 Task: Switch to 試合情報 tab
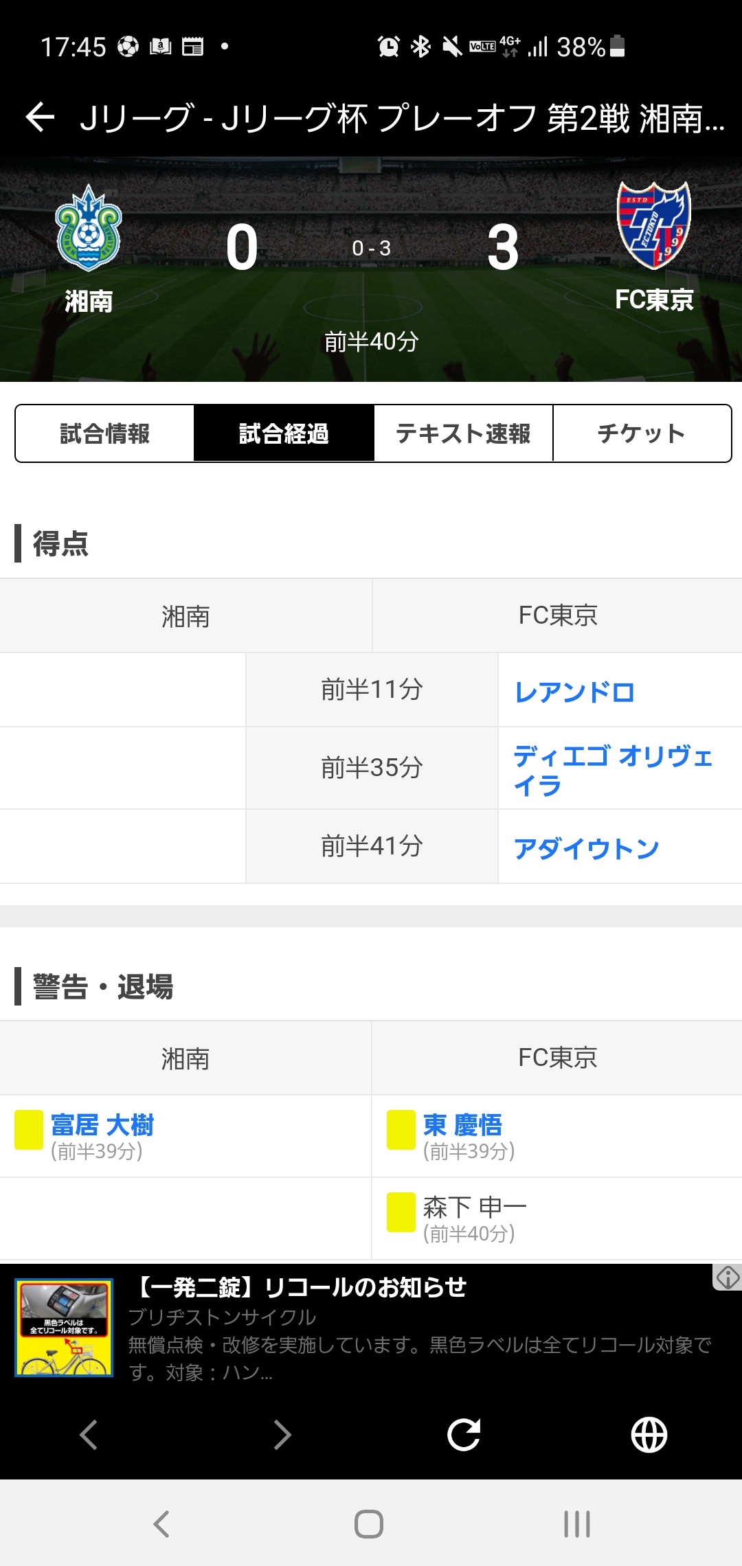point(104,433)
